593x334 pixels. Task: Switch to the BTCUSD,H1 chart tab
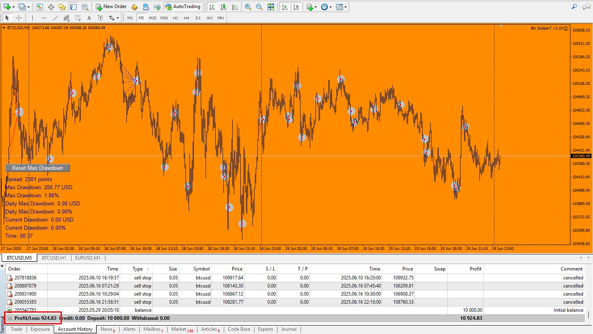coord(54,258)
